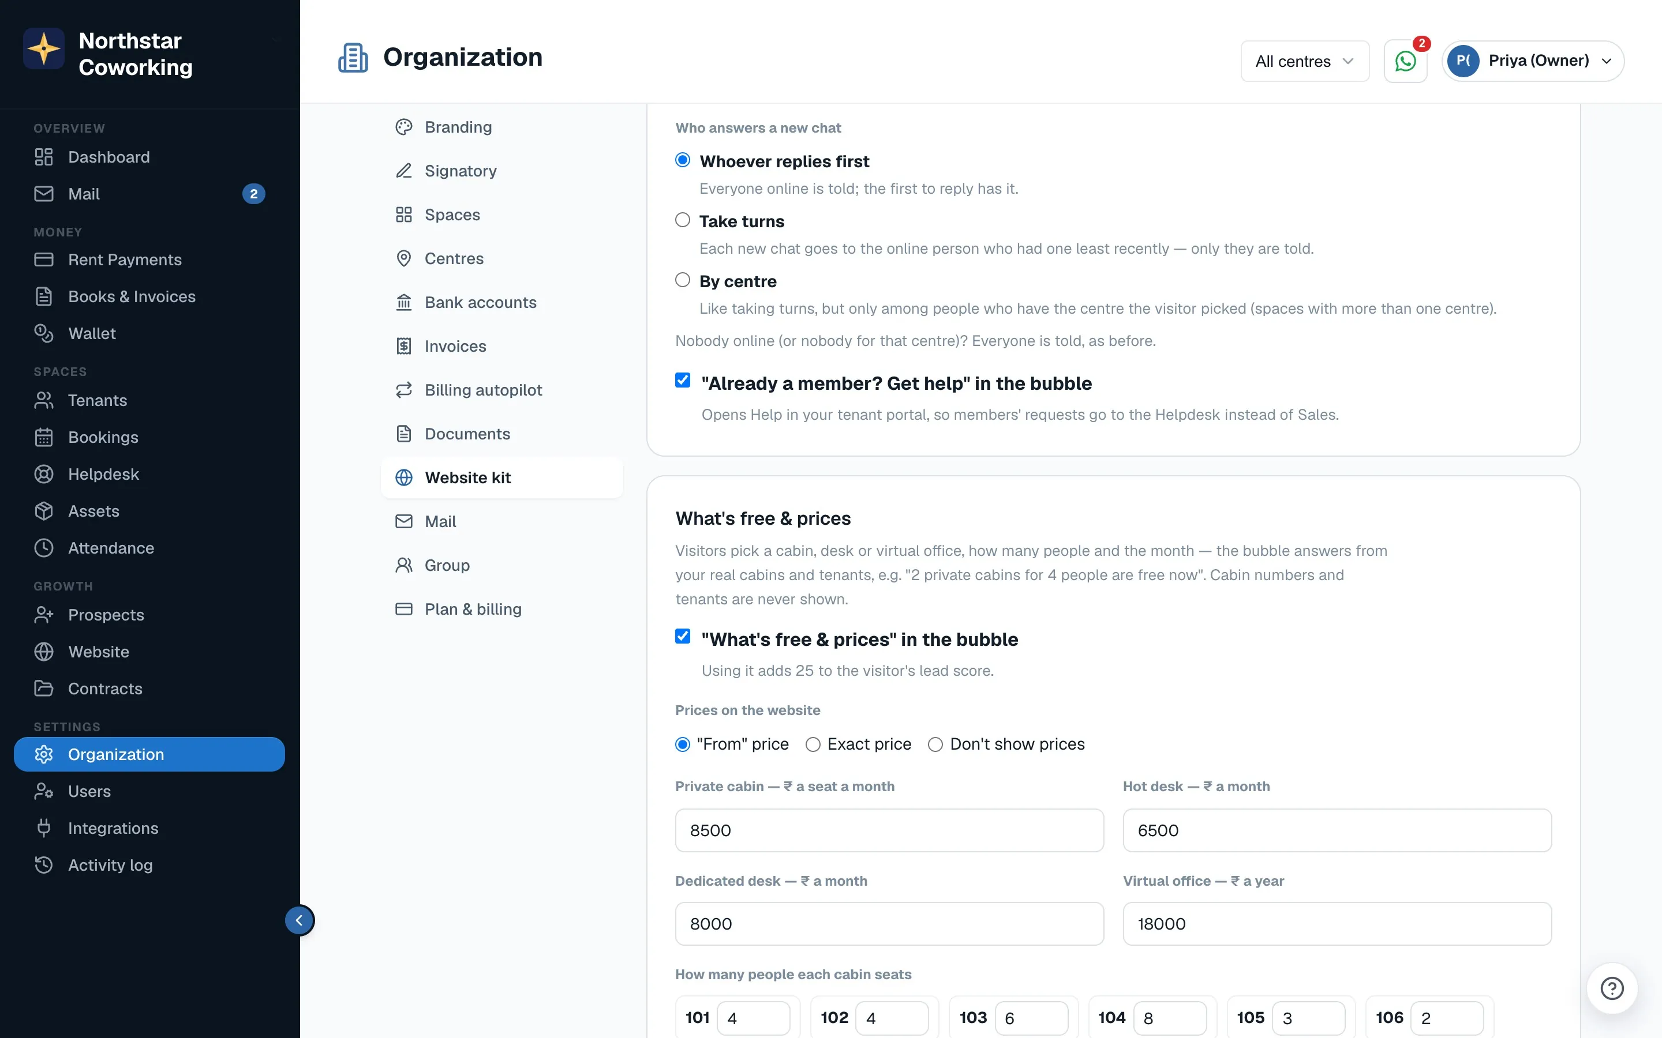The height and width of the screenshot is (1038, 1662).
Task: Expand the Priya (Owner) account menu
Action: pos(1533,61)
